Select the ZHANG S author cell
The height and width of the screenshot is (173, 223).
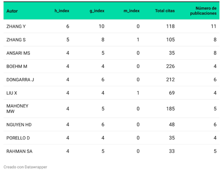pyautogui.click(x=16, y=40)
